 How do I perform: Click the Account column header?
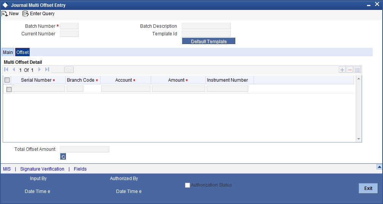125,80
